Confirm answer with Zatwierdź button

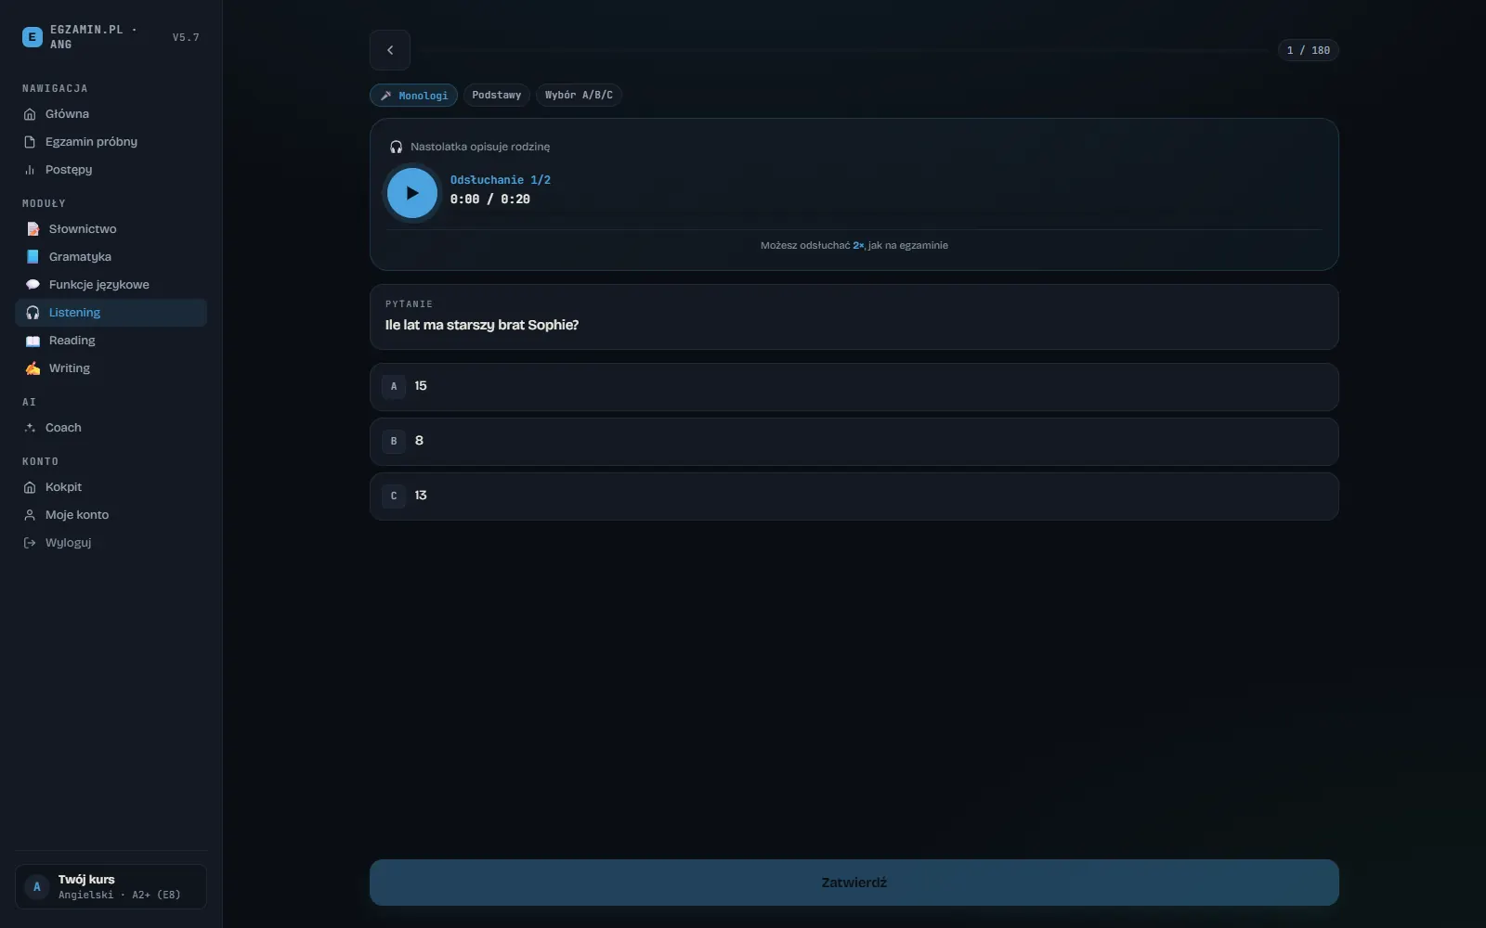(854, 883)
